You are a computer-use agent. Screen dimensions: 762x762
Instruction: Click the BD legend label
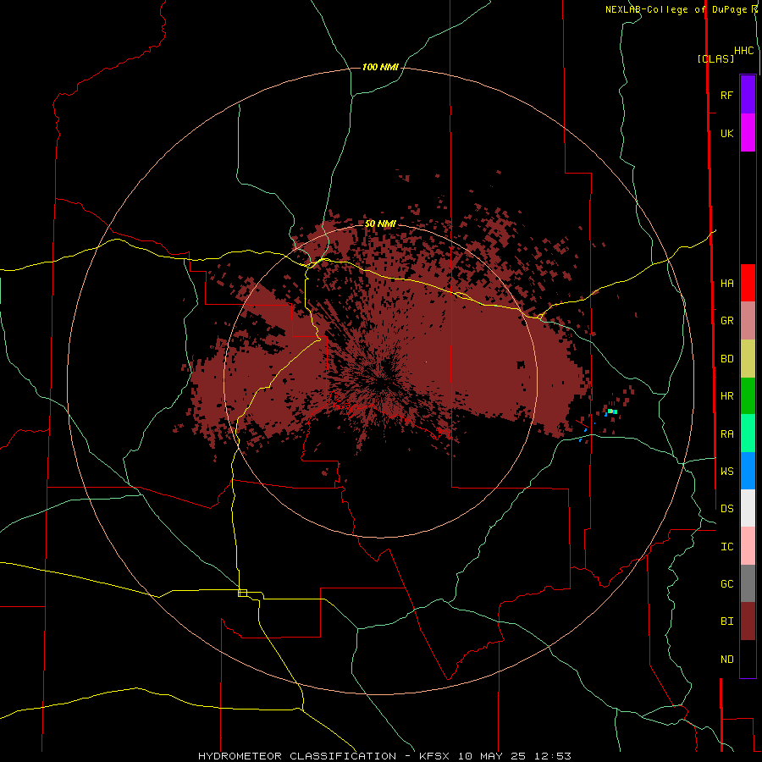(726, 359)
